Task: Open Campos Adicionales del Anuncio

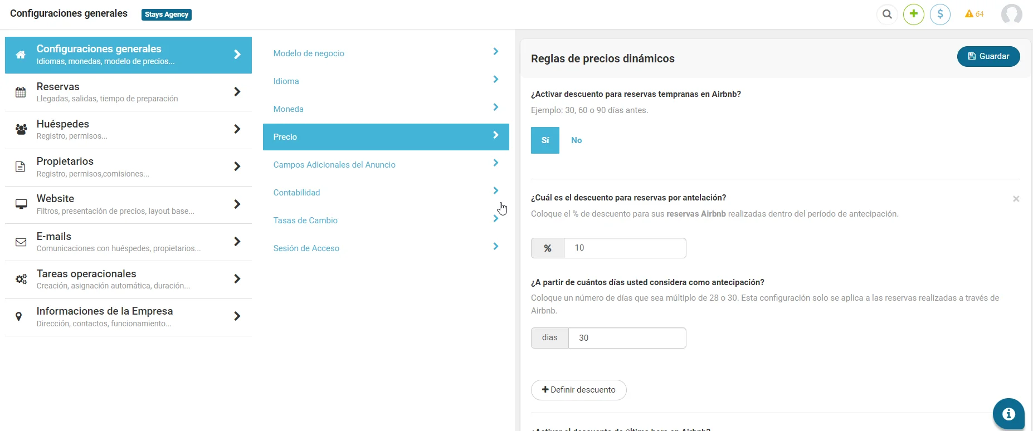Action: (386, 165)
